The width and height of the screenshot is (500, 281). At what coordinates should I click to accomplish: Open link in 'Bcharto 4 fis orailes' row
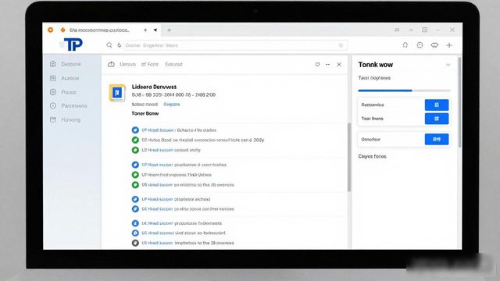click(x=158, y=130)
